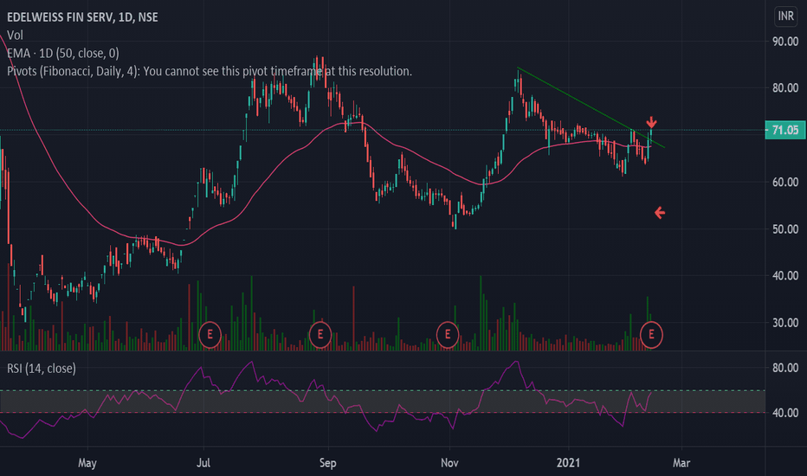Click the earnings marker near November

[448, 335]
